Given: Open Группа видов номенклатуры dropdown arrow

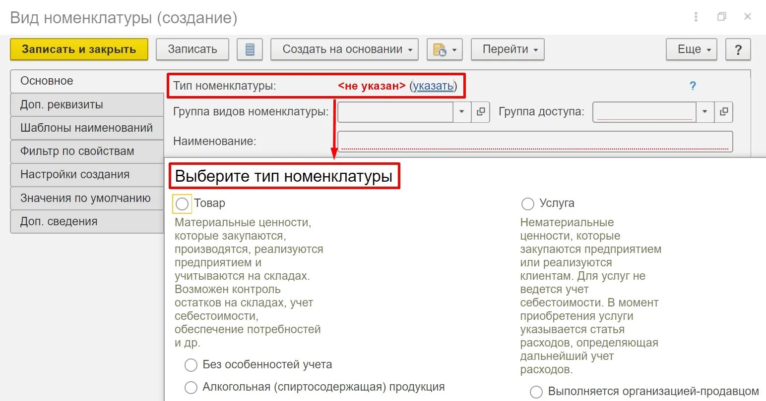Looking at the screenshot, I should (x=461, y=112).
